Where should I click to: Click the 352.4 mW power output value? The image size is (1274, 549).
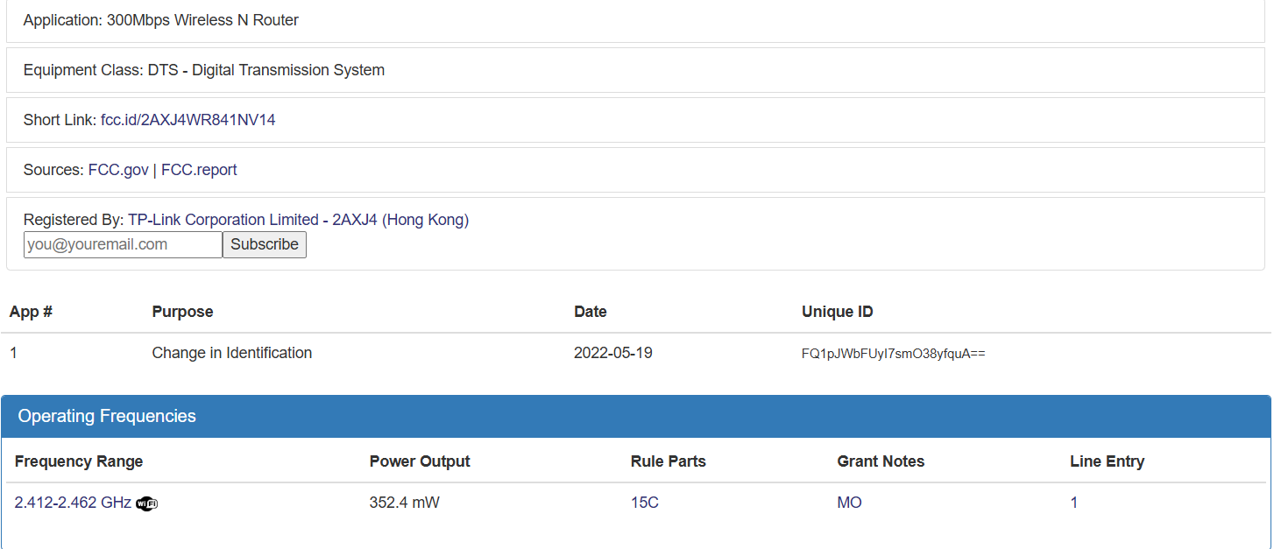coord(404,503)
